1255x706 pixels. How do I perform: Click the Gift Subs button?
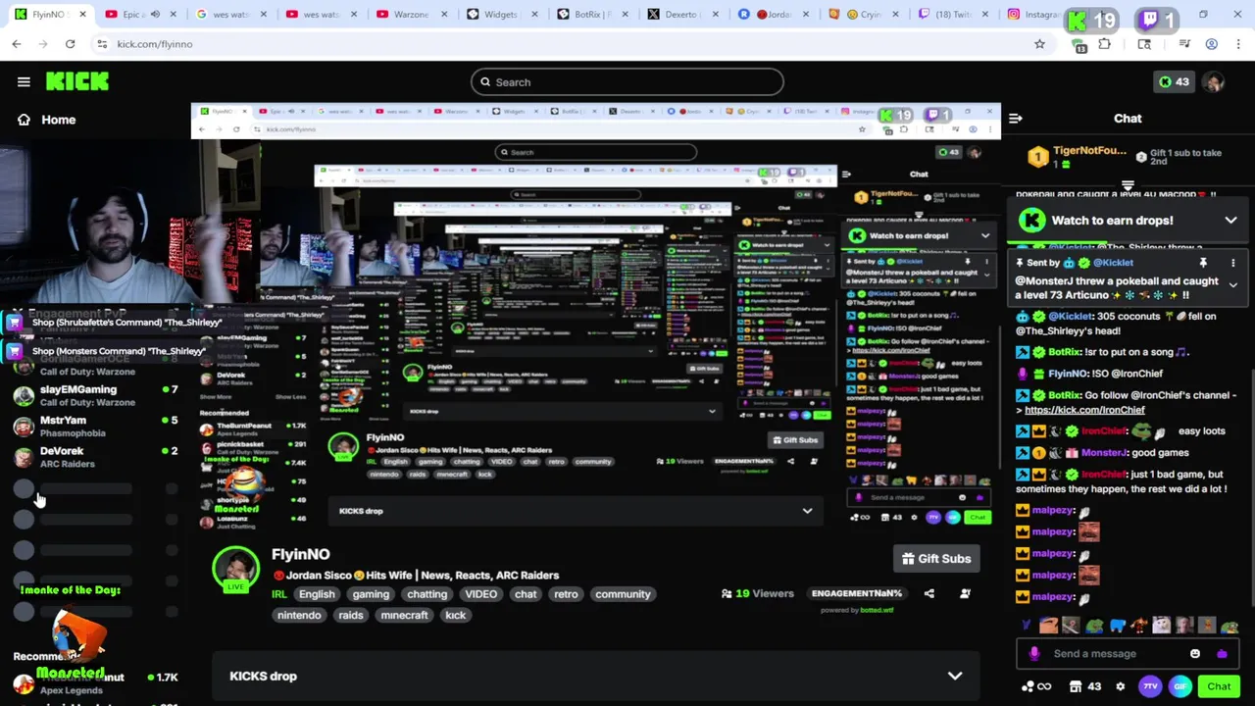[936, 559]
